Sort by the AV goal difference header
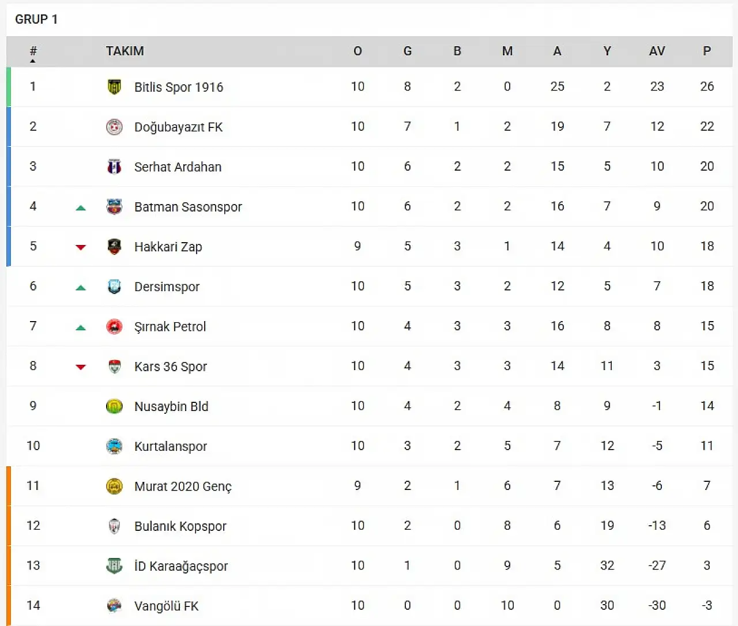 [657, 51]
